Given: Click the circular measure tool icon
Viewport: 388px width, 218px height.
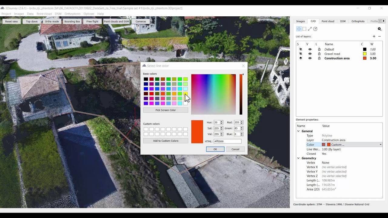Looking at the screenshot, I should 315,29.
